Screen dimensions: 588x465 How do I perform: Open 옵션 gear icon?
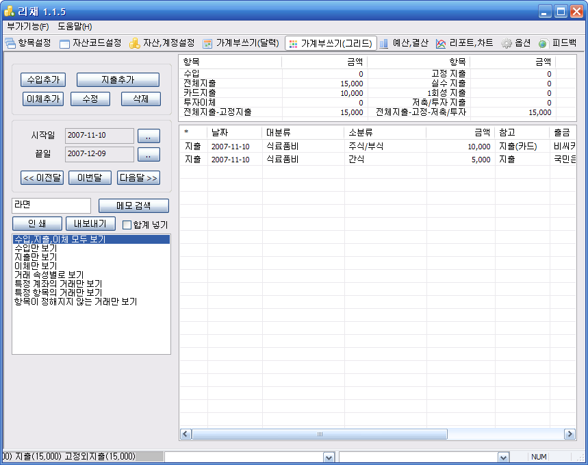[x=507, y=43]
